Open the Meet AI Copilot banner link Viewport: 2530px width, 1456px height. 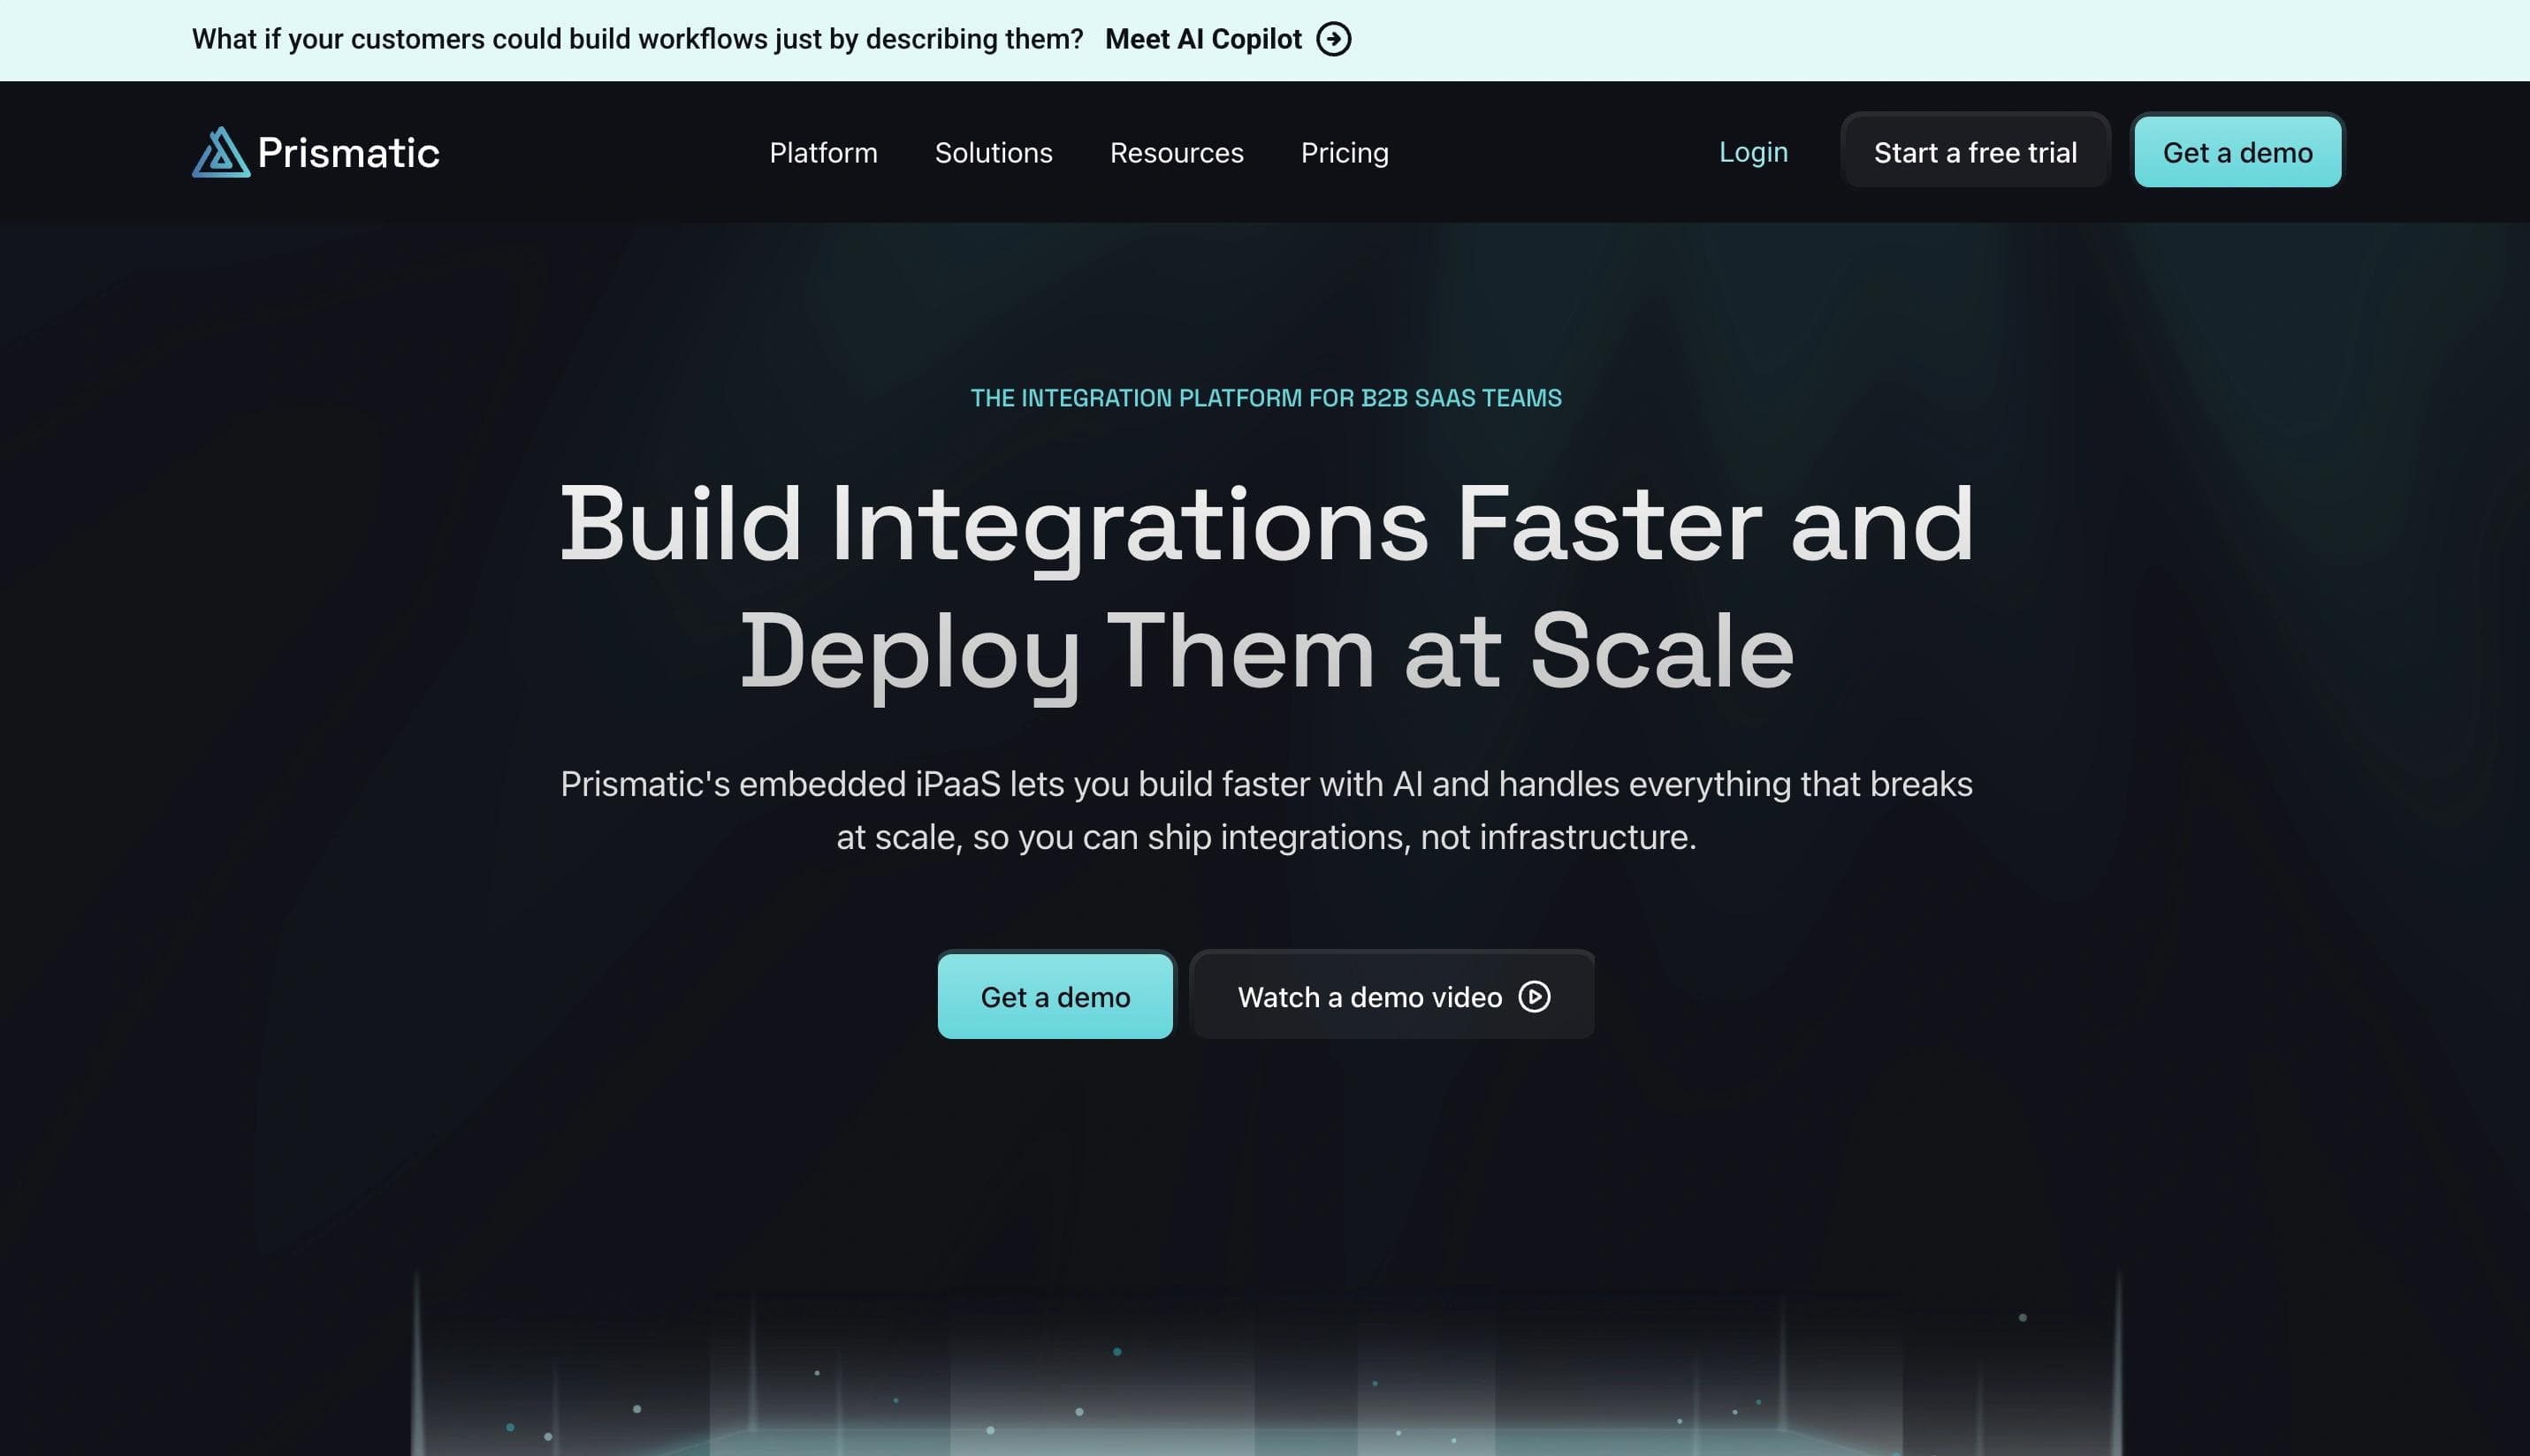click(1202, 39)
